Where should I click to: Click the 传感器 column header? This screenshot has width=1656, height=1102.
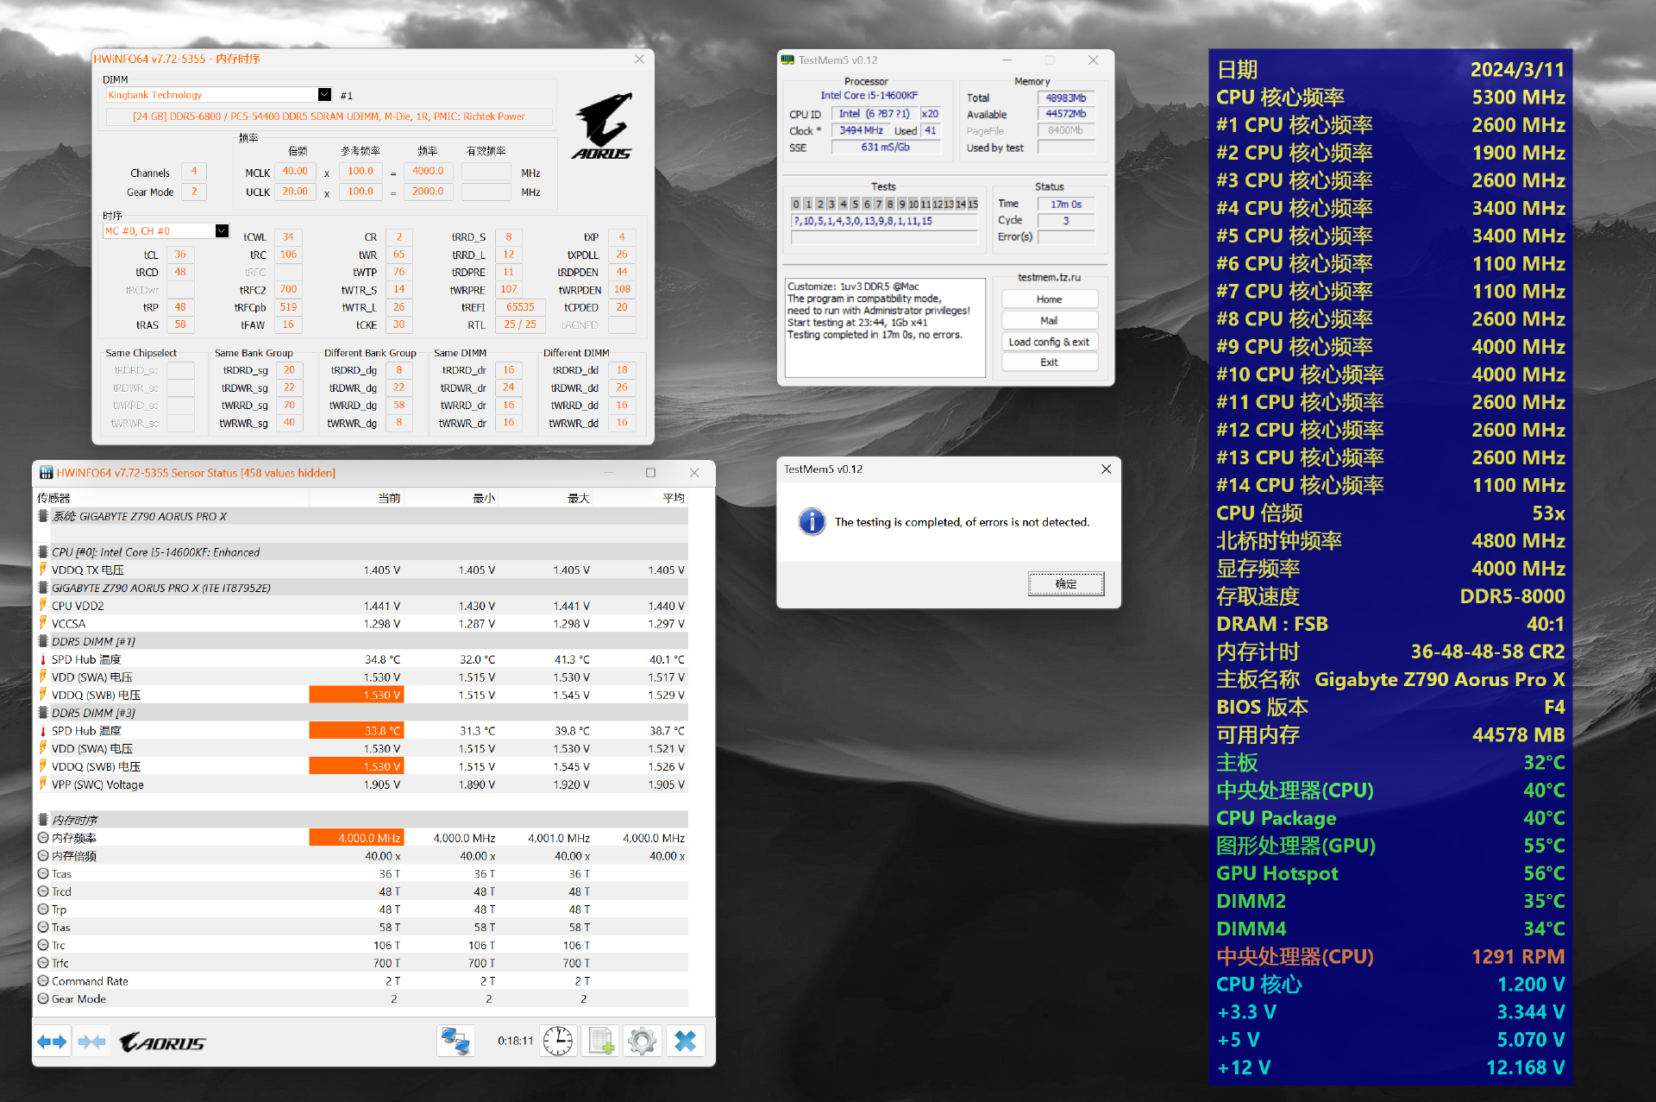point(53,498)
